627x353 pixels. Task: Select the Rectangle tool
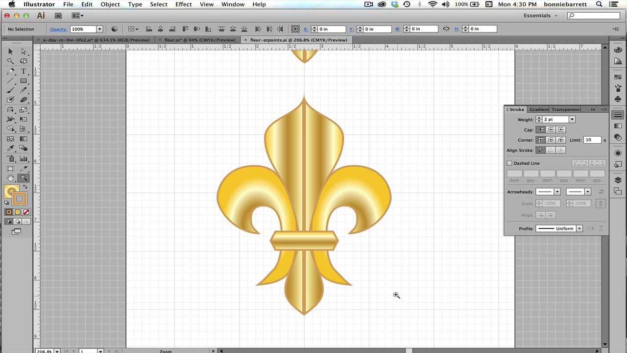tap(23, 79)
